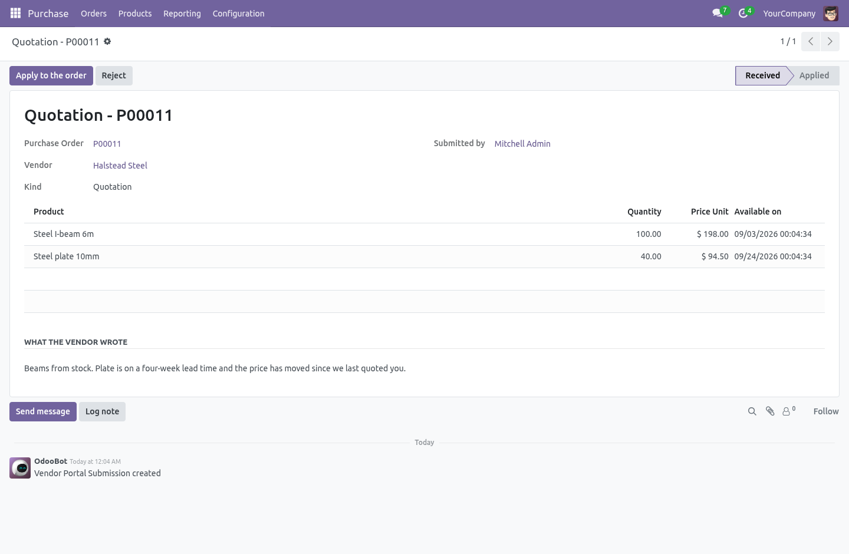
Task: Open the Mitchell Admin user avatar menu
Action: [831, 13]
